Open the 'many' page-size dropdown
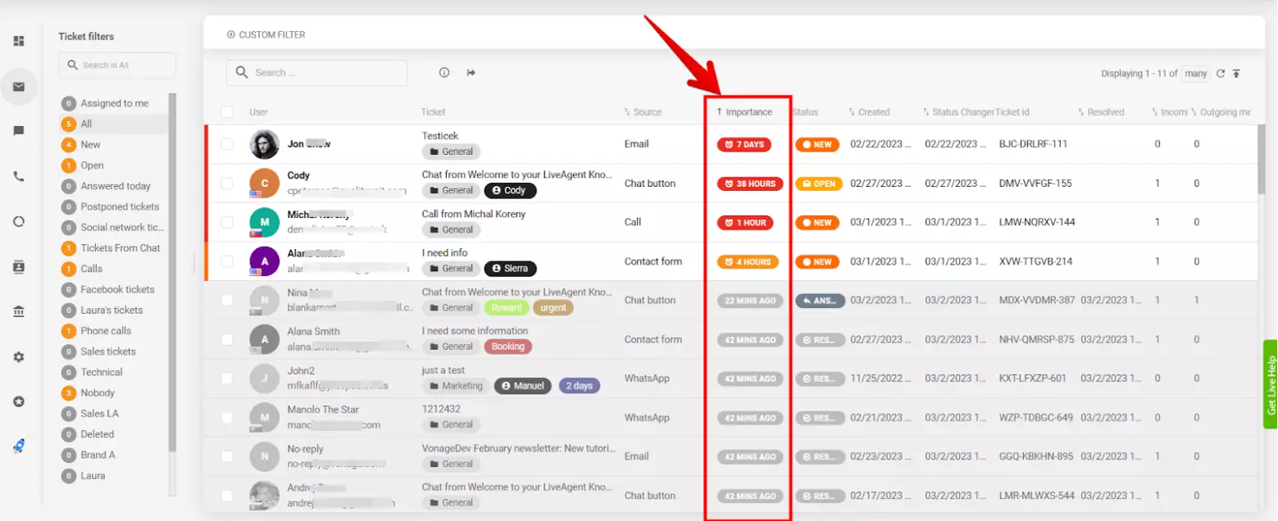This screenshot has height=521, width=1278. 1195,73
